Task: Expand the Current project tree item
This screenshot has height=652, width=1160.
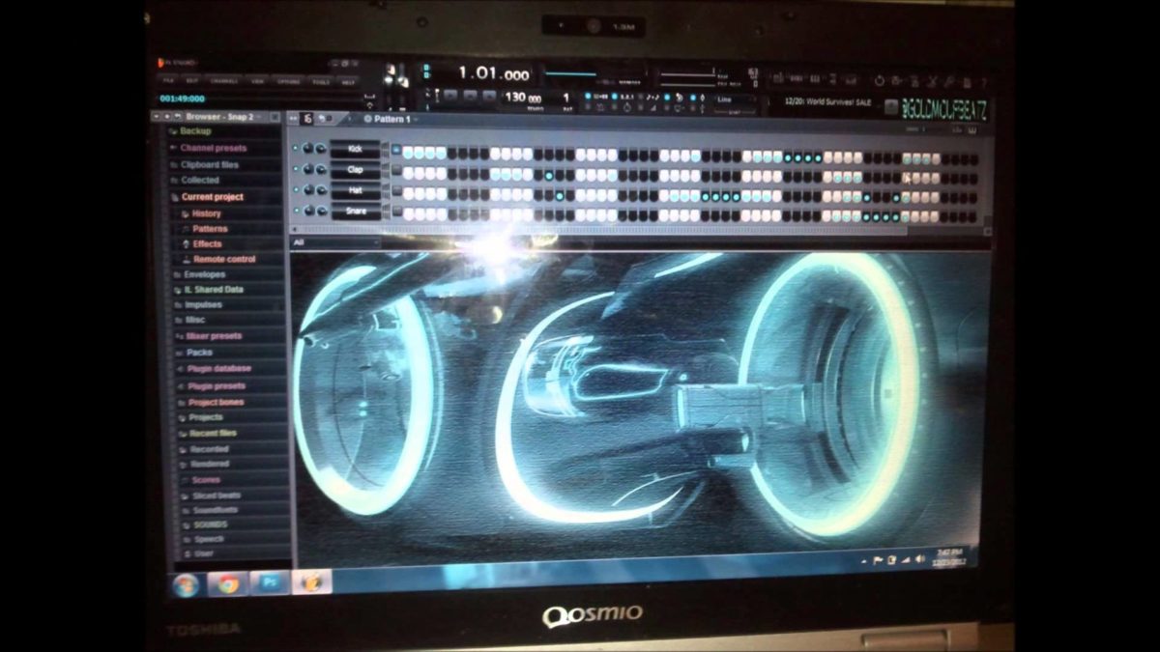Action: point(215,196)
